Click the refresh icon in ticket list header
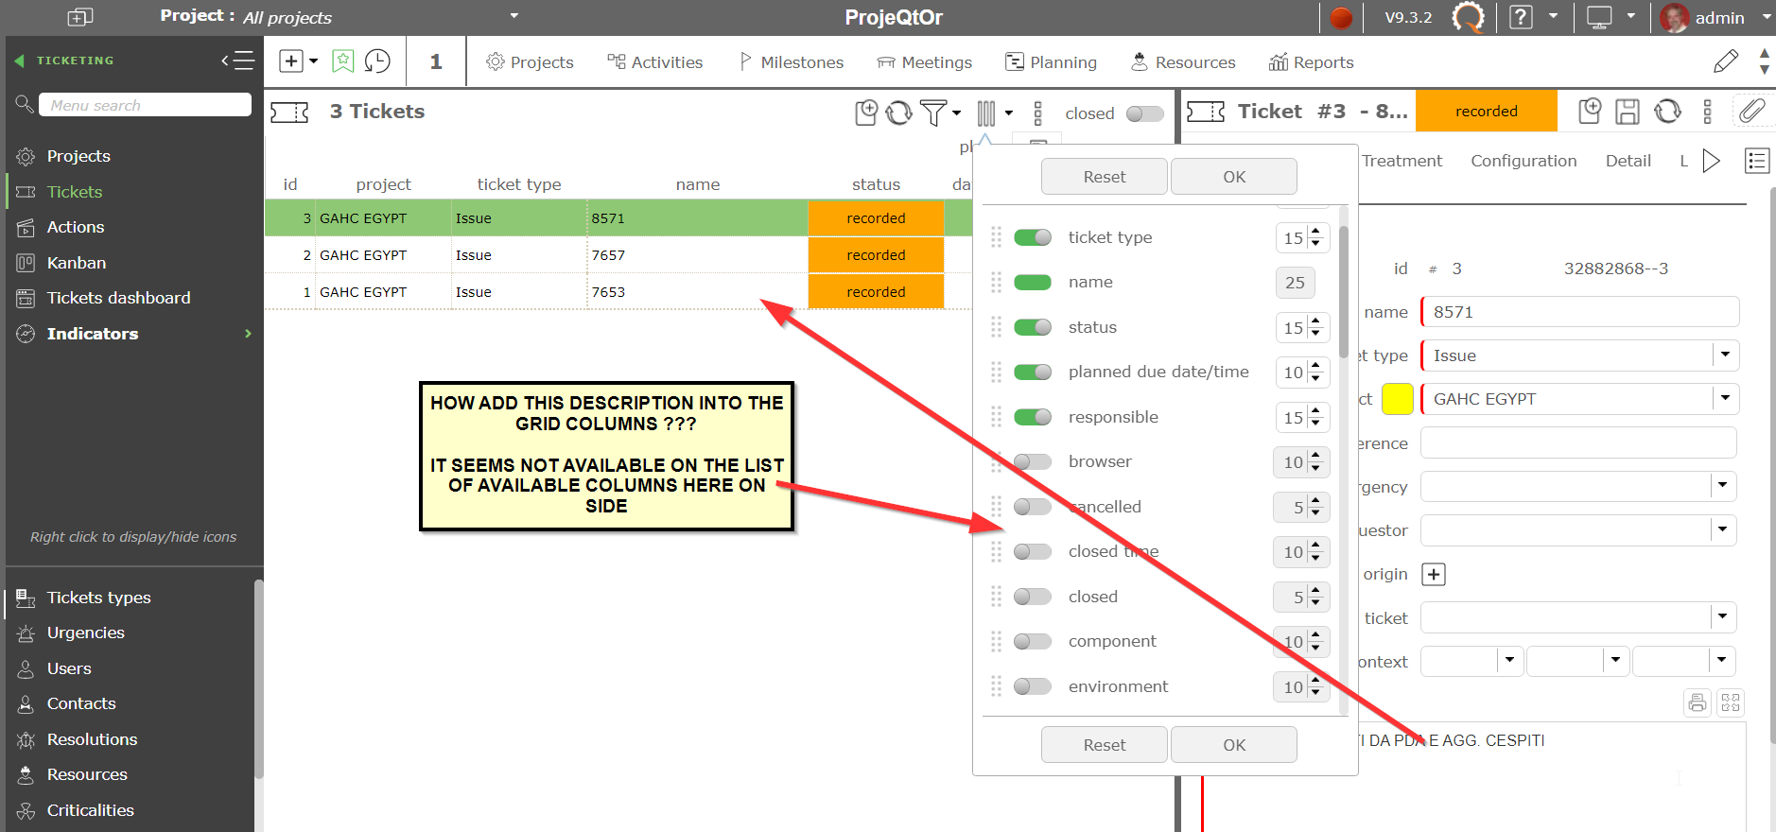 898,113
